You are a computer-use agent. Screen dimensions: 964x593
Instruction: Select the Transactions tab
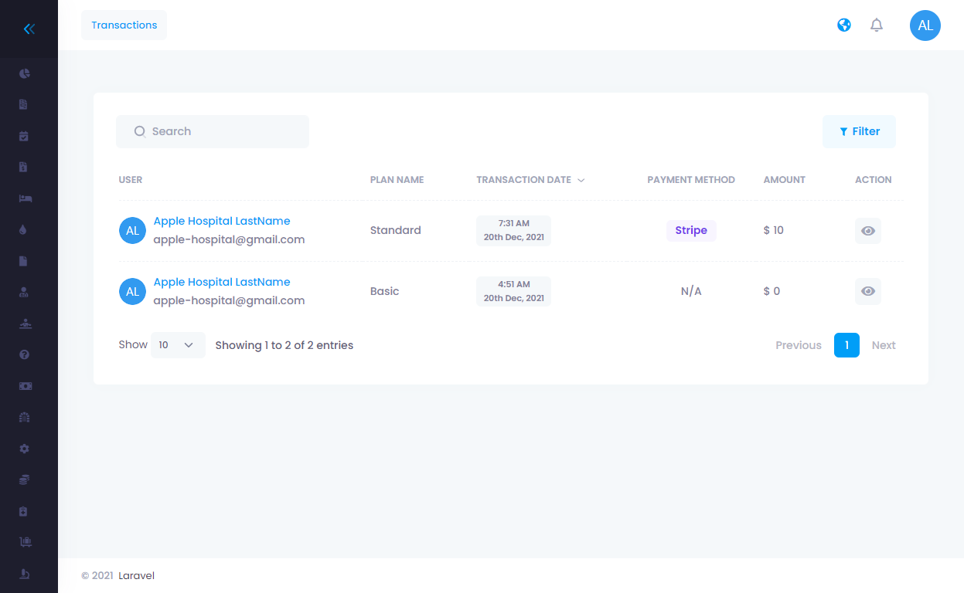(x=124, y=25)
